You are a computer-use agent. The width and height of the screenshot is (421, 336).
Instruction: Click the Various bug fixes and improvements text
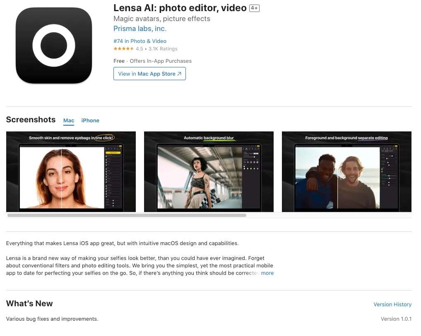(52, 319)
